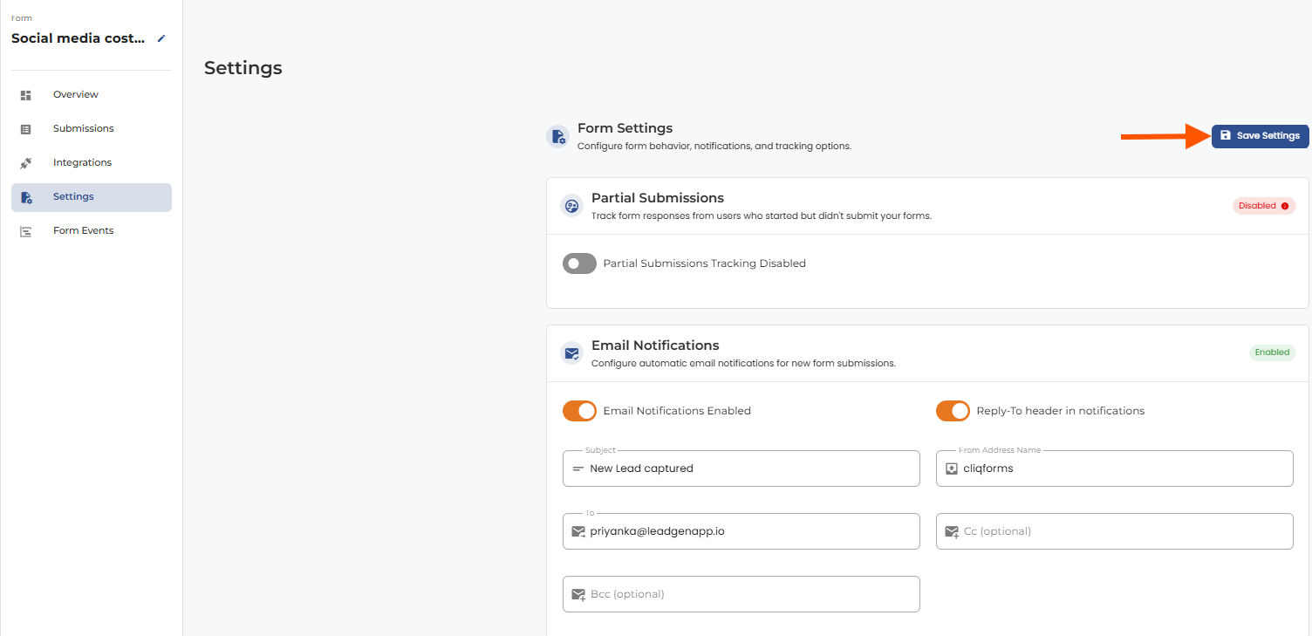Click the Form Events timeline icon
The width and height of the screenshot is (1312, 636).
point(26,231)
